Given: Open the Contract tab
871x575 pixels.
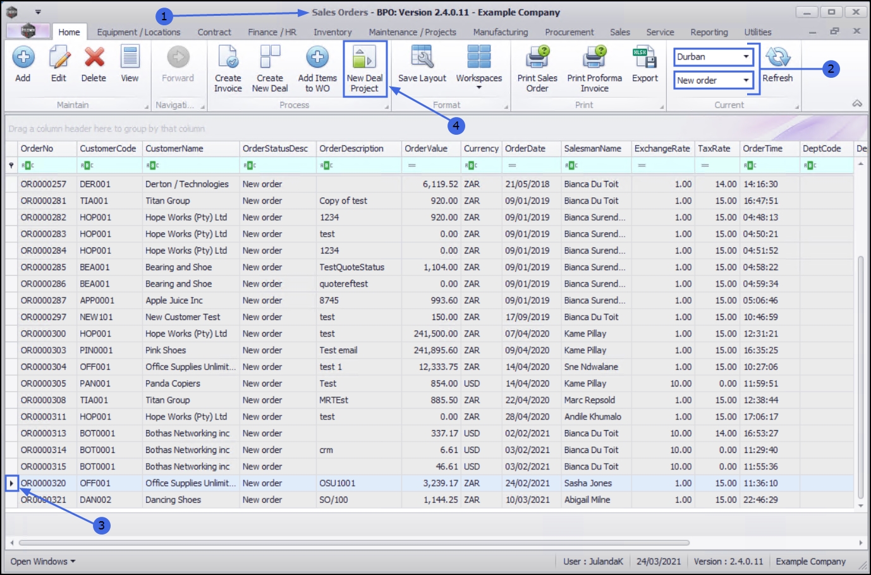Looking at the screenshot, I should [x=214, y=32].
